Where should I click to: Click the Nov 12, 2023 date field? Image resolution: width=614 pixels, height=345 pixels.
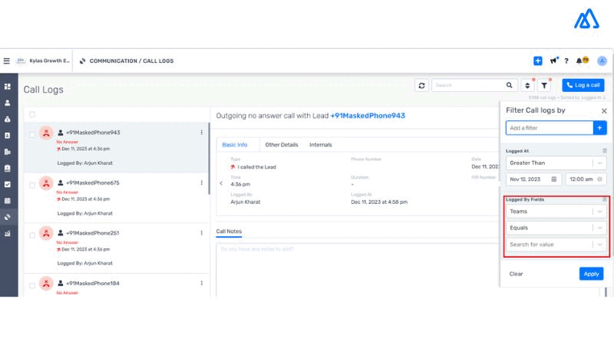tap(533, 179)
